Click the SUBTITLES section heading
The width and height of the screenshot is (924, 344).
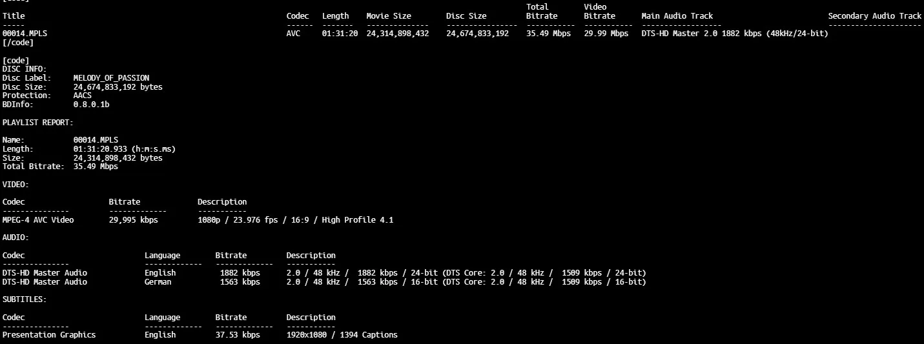tap(25, 299)
